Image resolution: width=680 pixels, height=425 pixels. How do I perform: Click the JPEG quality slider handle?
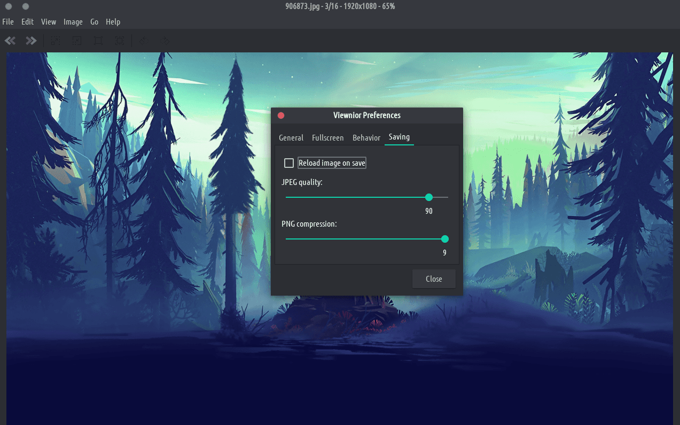429,197
